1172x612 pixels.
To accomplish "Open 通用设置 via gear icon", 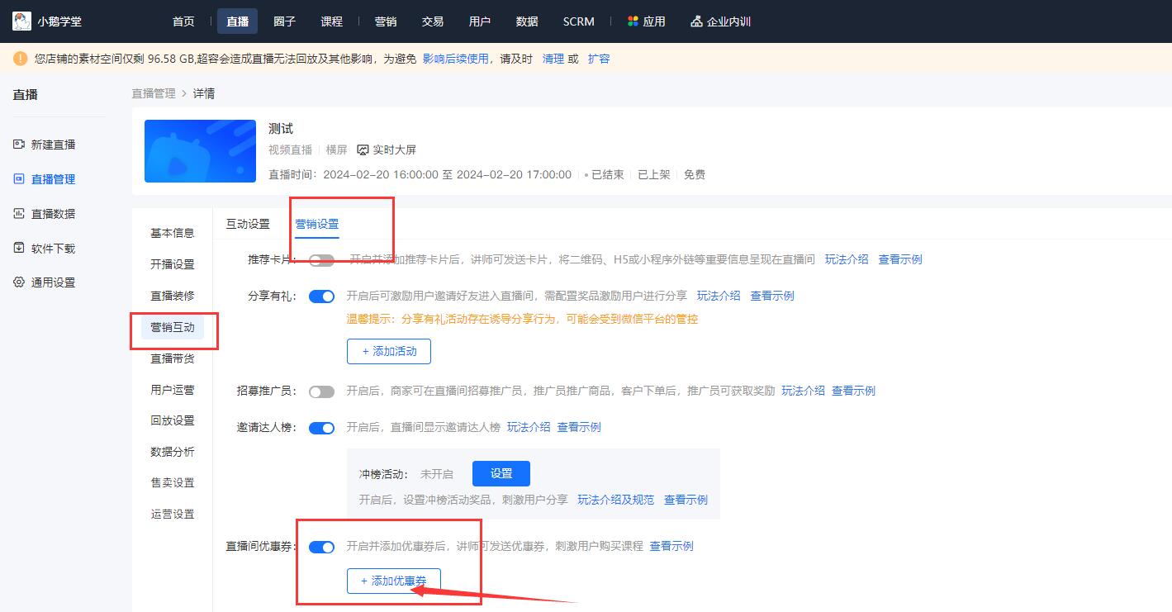I will pos(19,282).
